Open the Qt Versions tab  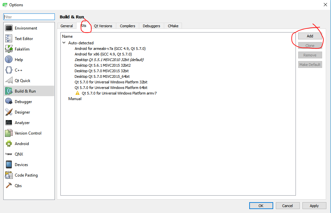click(x=103, y=26)
